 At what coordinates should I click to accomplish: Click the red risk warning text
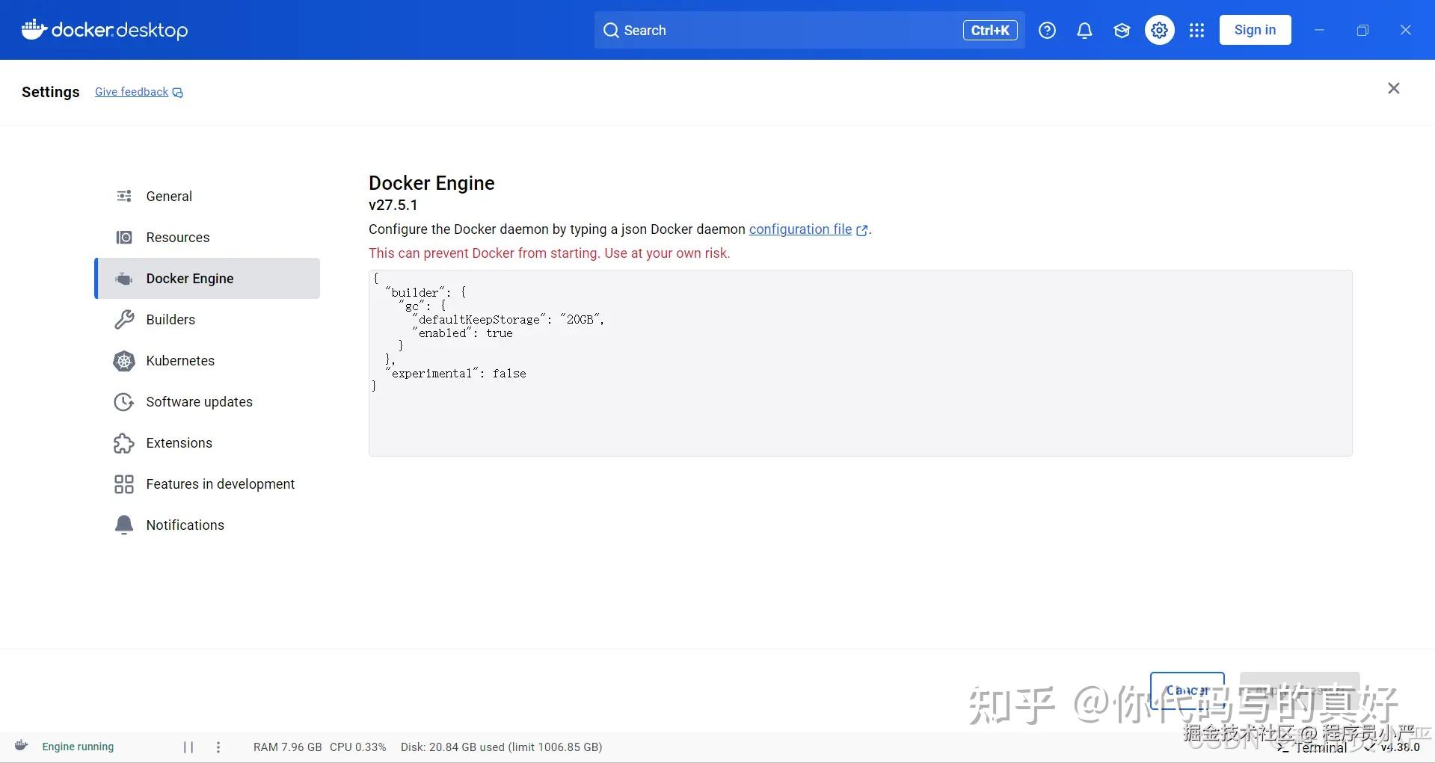click(549, 253)
